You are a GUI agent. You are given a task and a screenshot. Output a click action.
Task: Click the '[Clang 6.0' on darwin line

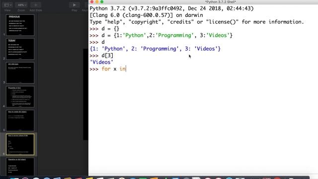coord(146,15)
